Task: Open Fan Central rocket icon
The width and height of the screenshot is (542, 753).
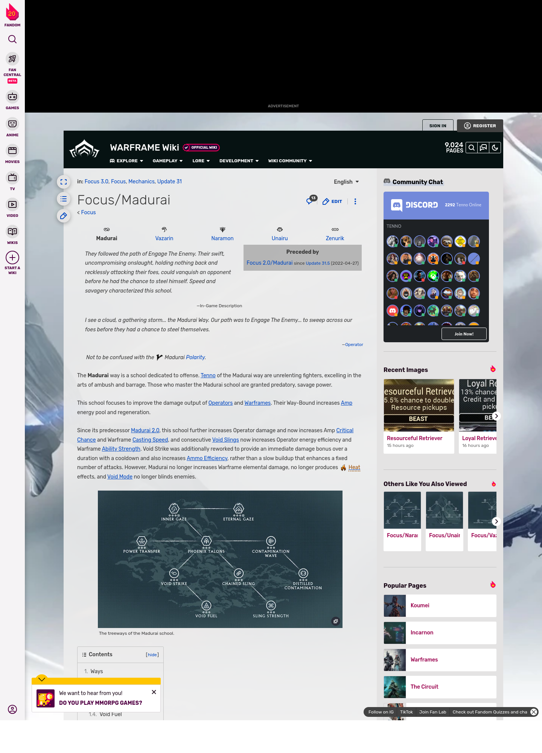Action: (12, 59)
